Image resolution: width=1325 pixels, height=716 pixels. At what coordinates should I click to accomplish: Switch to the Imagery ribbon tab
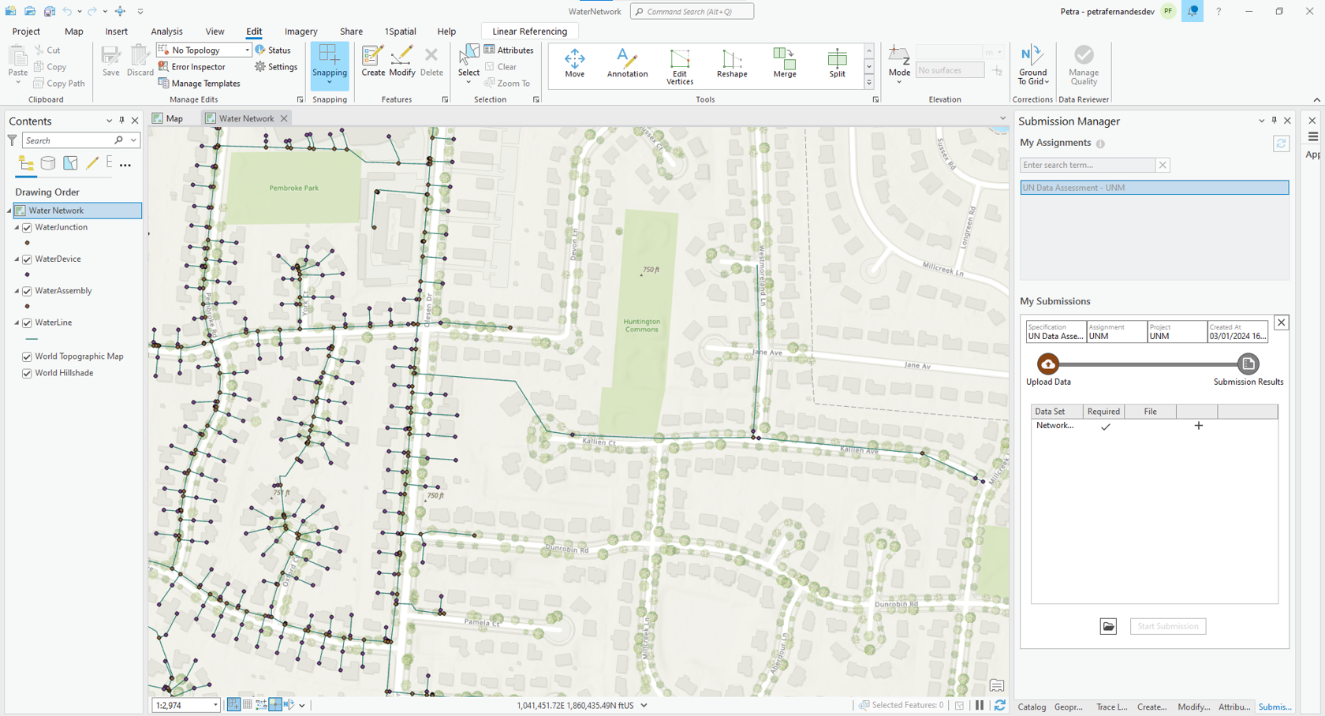point(300,32)
